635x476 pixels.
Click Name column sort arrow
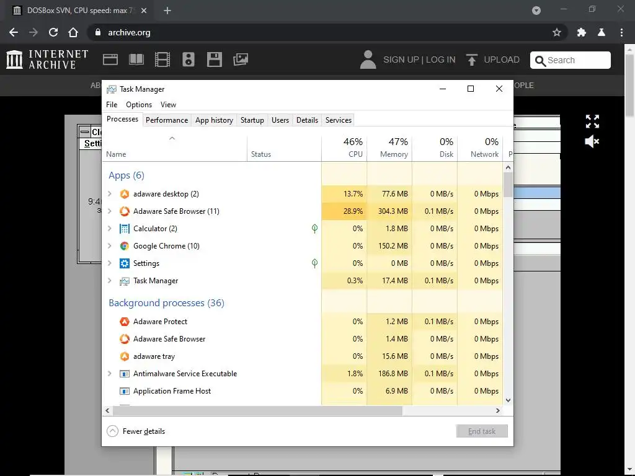pos(172,138)
